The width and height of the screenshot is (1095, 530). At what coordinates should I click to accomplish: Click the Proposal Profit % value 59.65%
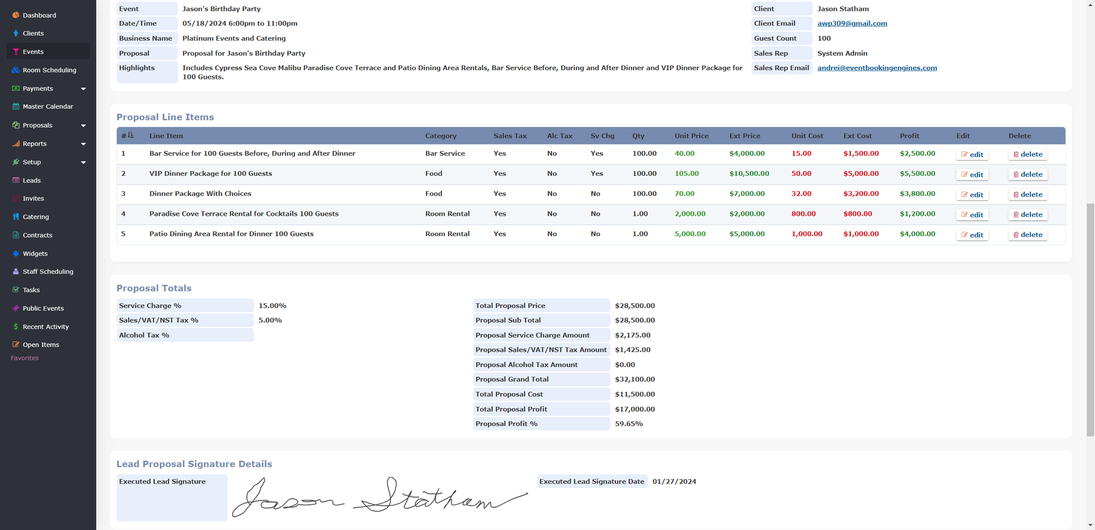click(629, 424)
